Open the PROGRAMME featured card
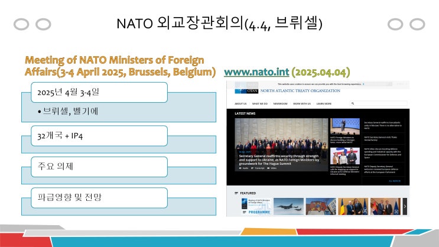The height and width of the screenshot is (247, 439). point(256,206)
